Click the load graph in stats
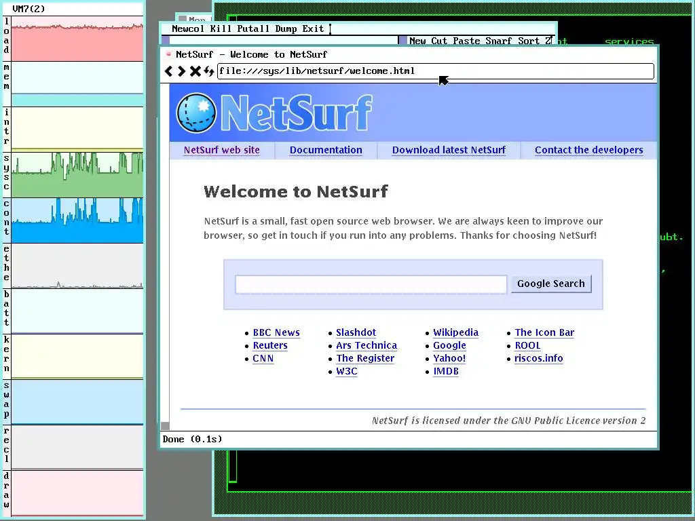This screenshot has height=521, width=695. (77, 39)
